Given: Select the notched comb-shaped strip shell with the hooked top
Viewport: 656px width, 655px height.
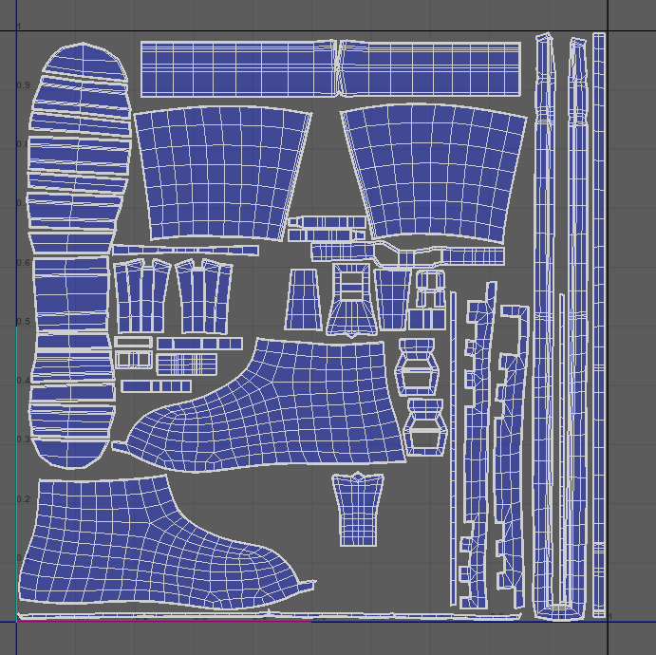Looking at the screenshot, I should (512, 456).
